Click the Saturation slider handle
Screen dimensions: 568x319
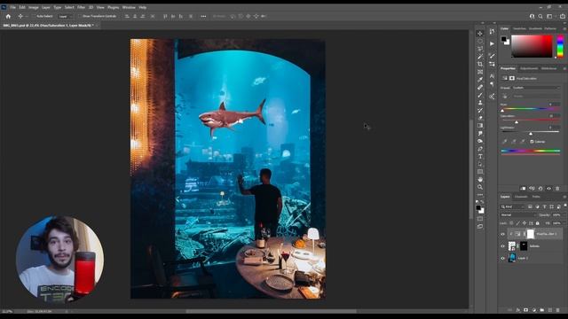(x=517, y=122)
